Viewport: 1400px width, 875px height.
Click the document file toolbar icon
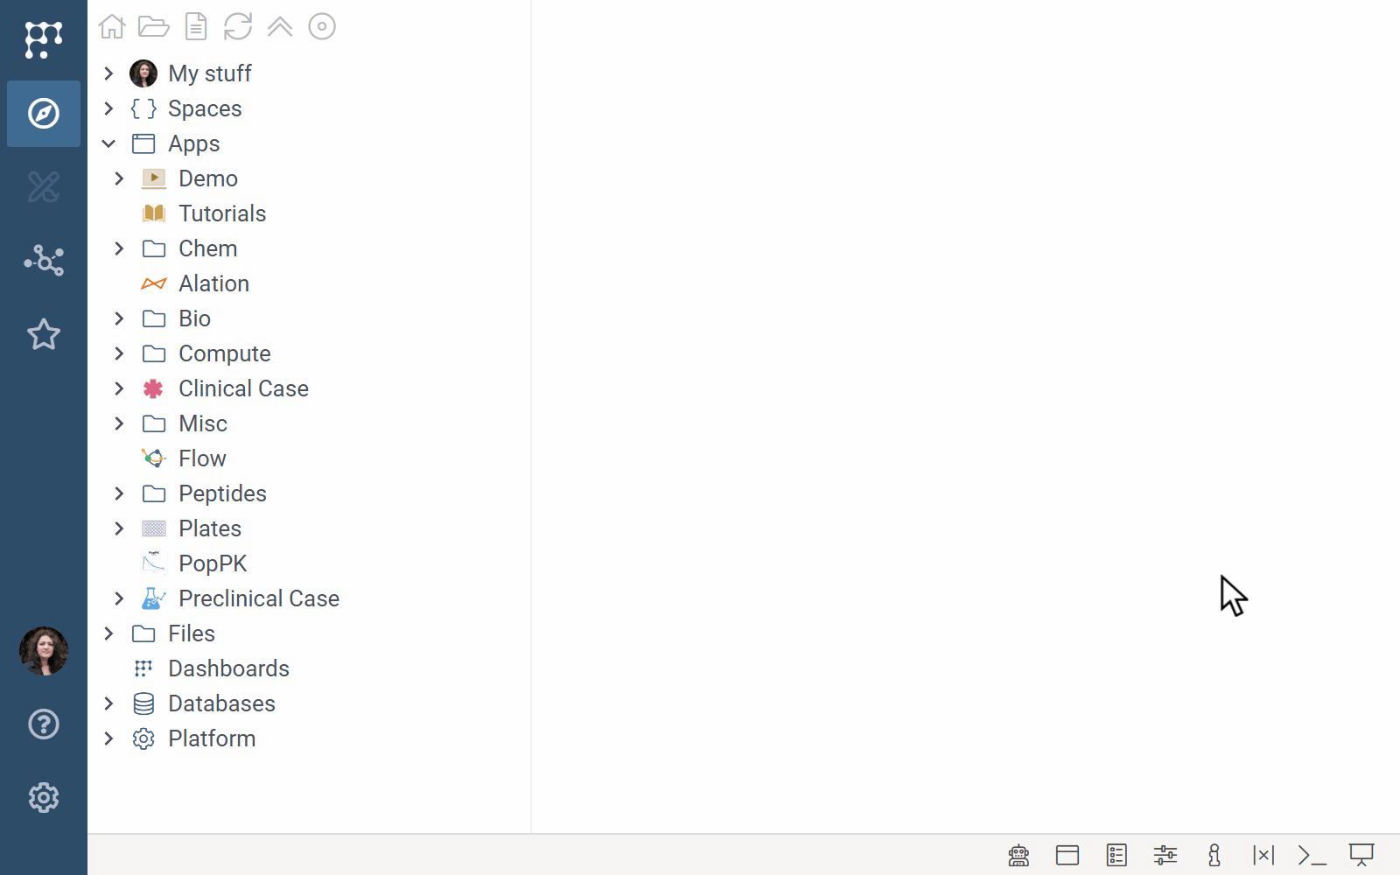196,26
